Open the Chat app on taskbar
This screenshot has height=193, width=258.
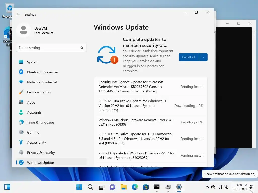pyautogui.click(x=112, y=187)
